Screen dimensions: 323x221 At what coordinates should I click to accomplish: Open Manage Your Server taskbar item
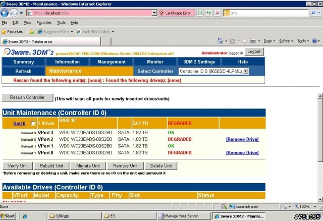[x=184, y=216]
